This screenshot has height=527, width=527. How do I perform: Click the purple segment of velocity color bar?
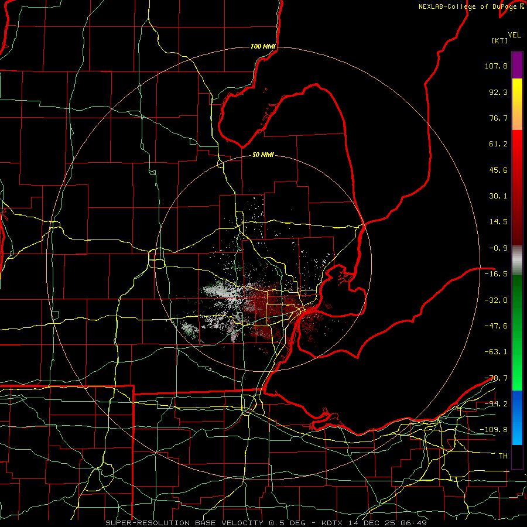(x=517, y=65)
